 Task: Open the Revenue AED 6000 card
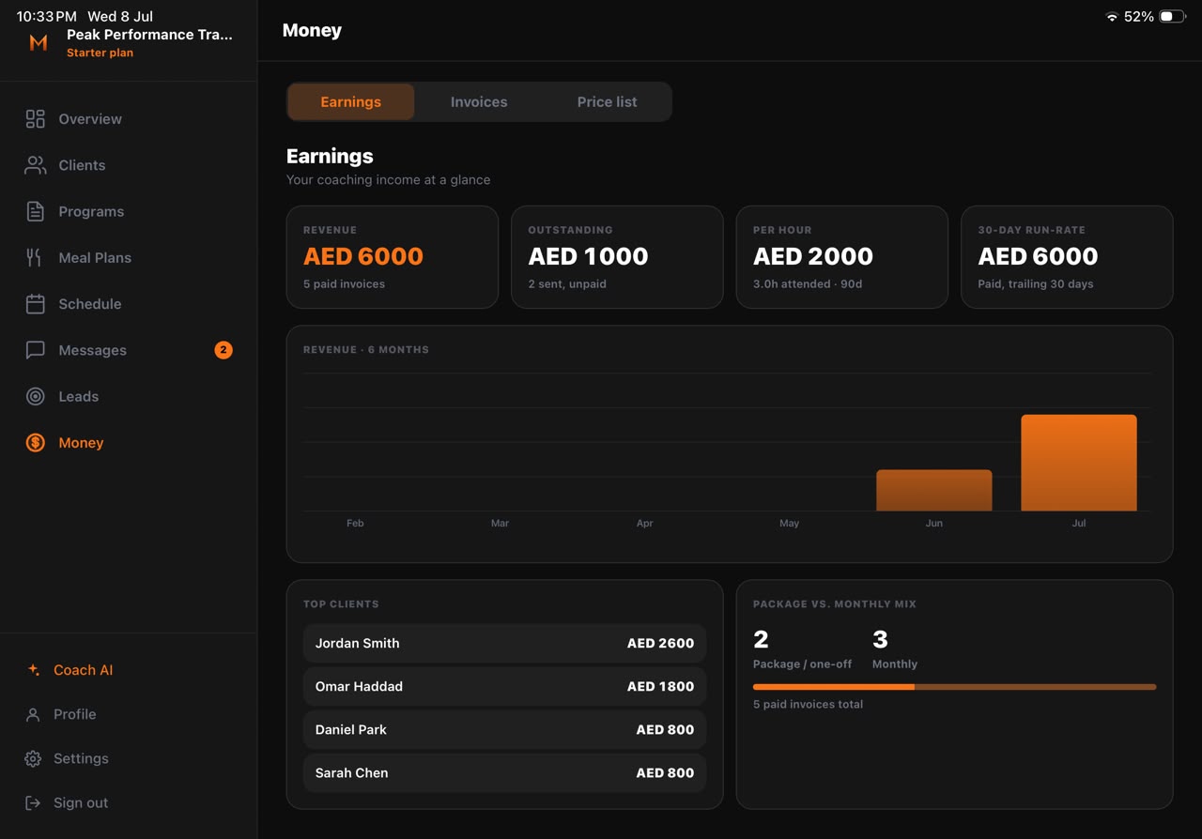click(x=393, y=257)
